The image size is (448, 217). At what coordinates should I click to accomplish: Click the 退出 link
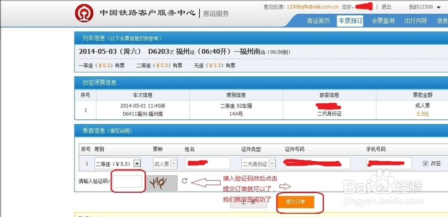(387, 7)
